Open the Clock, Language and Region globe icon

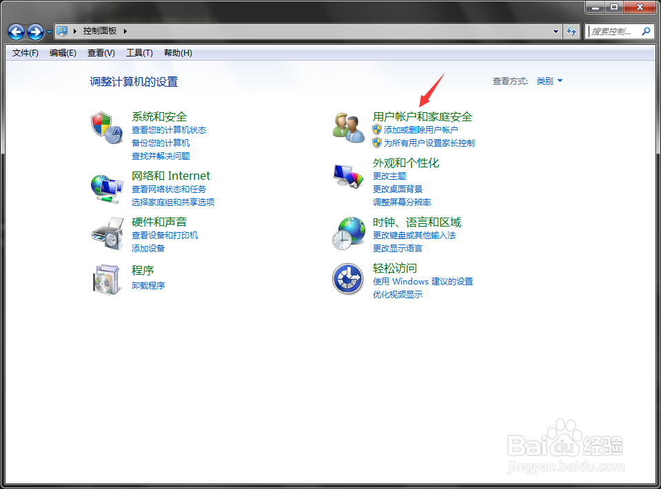349,233
